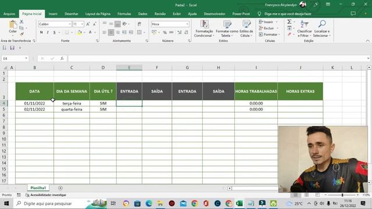Open Formatar como Tabela gallery

227,28
